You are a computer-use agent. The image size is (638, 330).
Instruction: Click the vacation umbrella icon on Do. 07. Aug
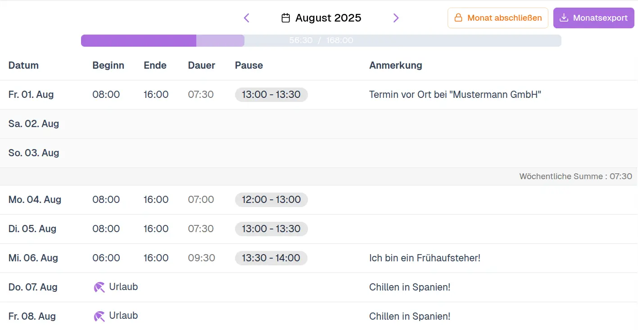[99, 287]
